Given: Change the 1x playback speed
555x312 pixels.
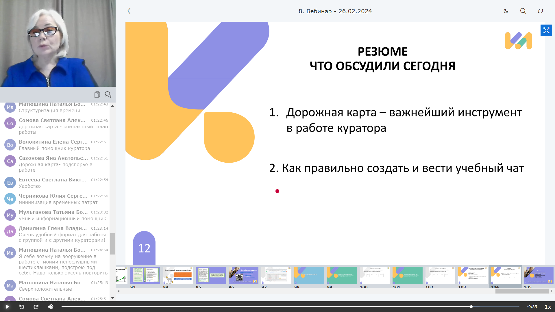Looking at the screenshot, I should tap(547, 307).
